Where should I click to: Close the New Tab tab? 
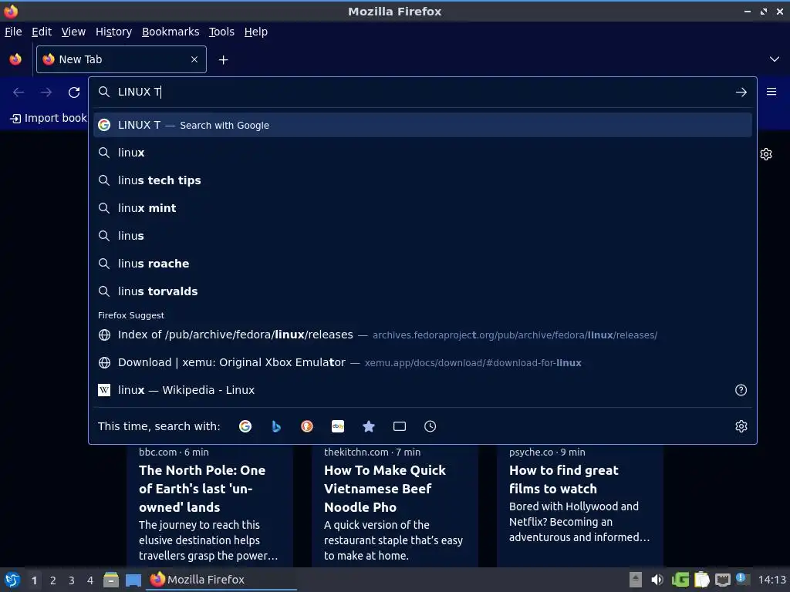point(194,59)
